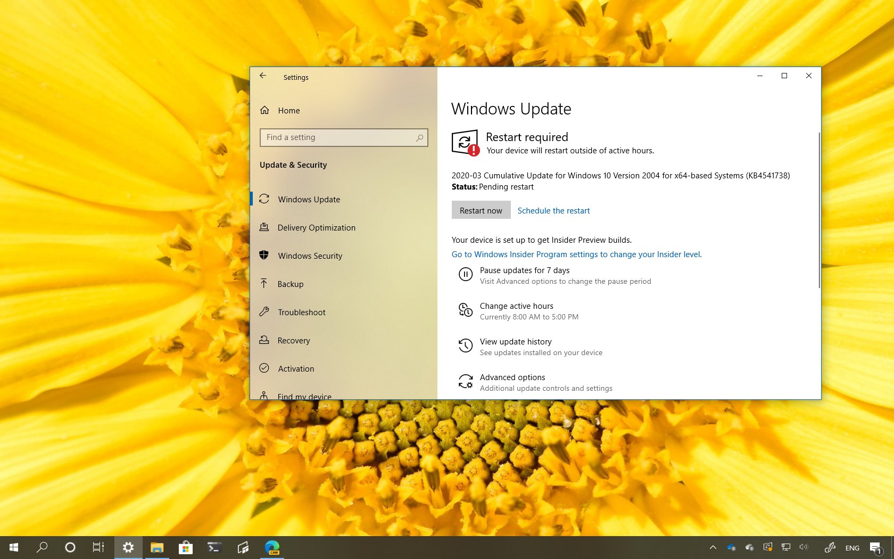
Task: Click the ENG language indicator
Action: 852,548
